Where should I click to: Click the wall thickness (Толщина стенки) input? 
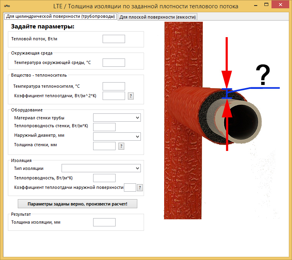coord(104,146)
